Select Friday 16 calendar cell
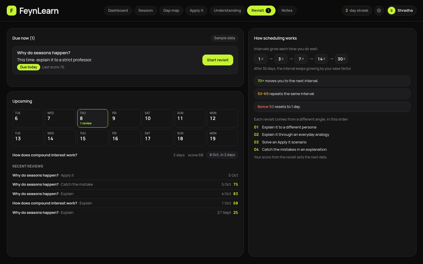423x264 pixels. click(x=125, y=137)
